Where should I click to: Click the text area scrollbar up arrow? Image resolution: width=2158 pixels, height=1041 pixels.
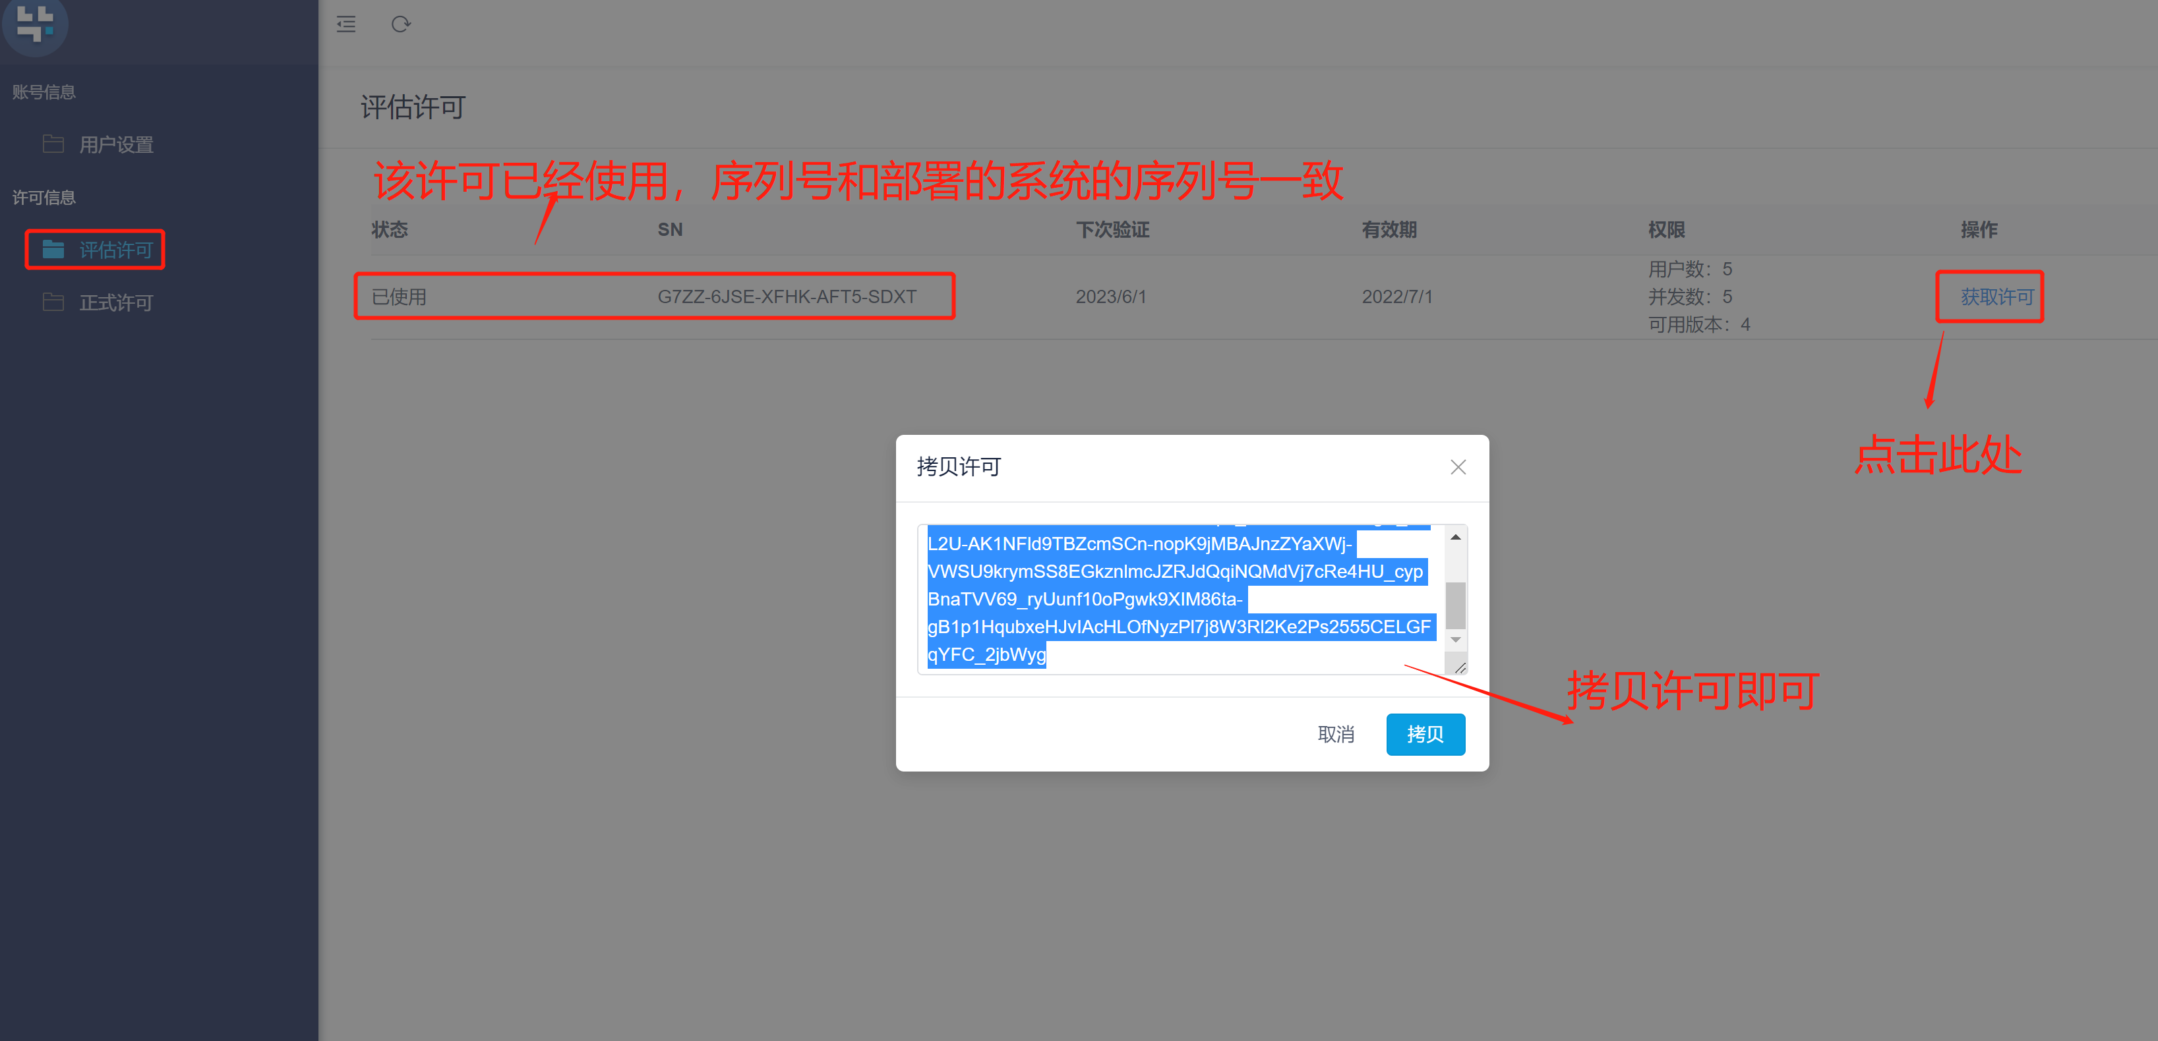tap(1456, 537)
